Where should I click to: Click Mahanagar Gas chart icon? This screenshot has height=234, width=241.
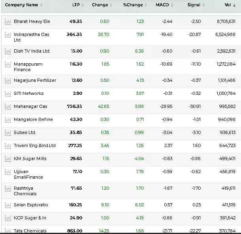(8, 107)
